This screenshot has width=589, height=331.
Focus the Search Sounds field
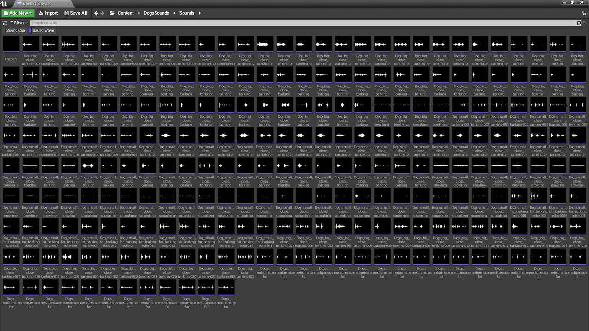tap(303, 23)
